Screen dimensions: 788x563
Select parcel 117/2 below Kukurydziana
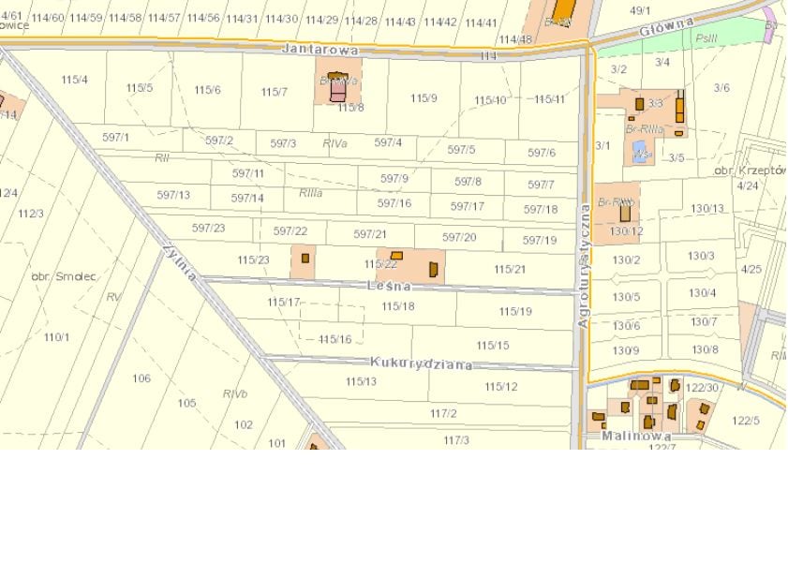click(x=443, y=413)
